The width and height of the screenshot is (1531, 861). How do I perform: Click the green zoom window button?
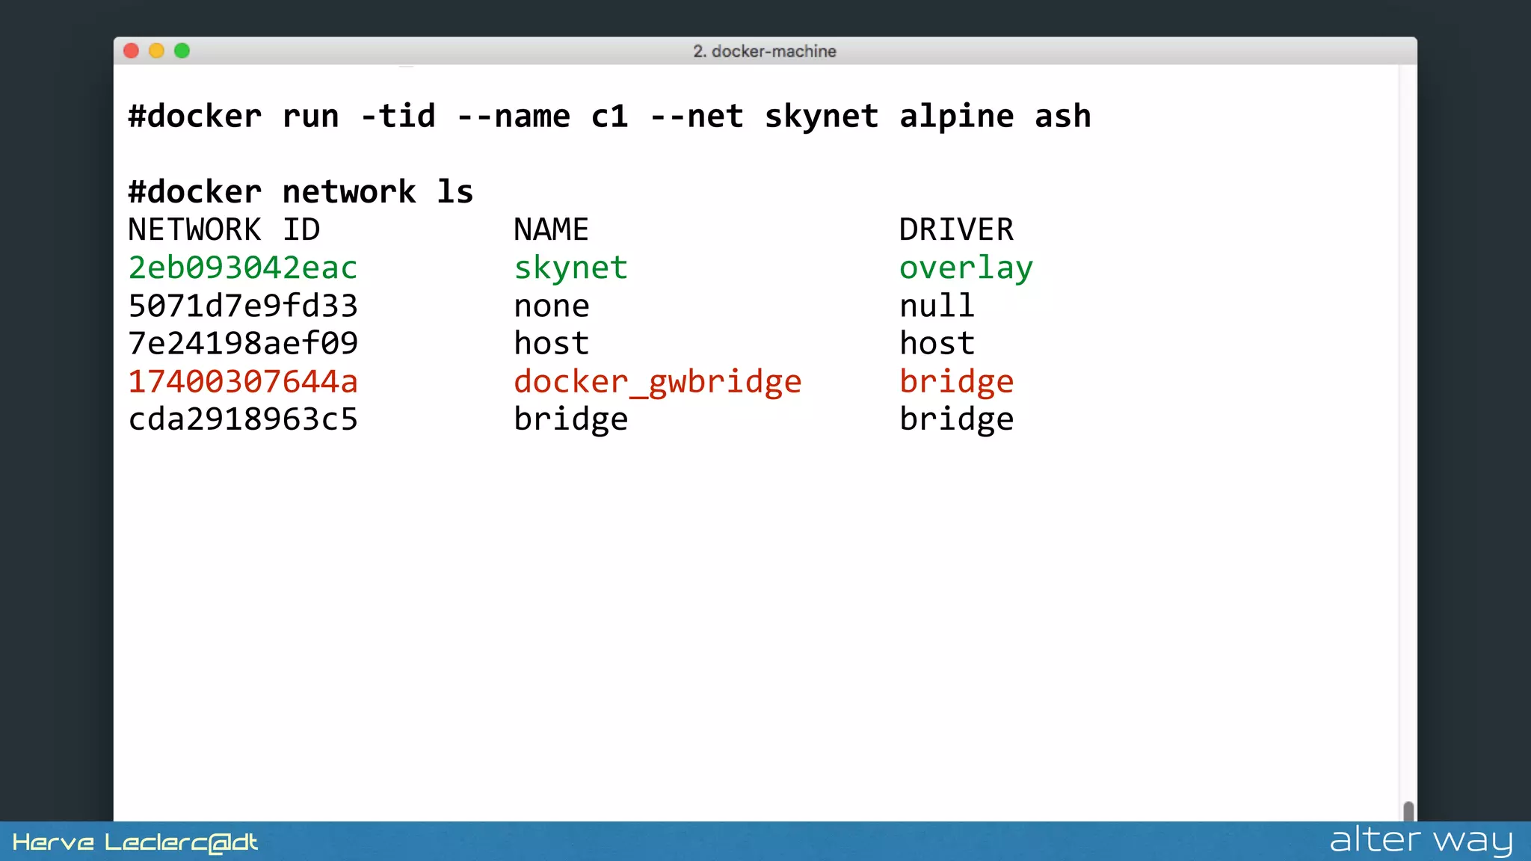coord(182,51)
